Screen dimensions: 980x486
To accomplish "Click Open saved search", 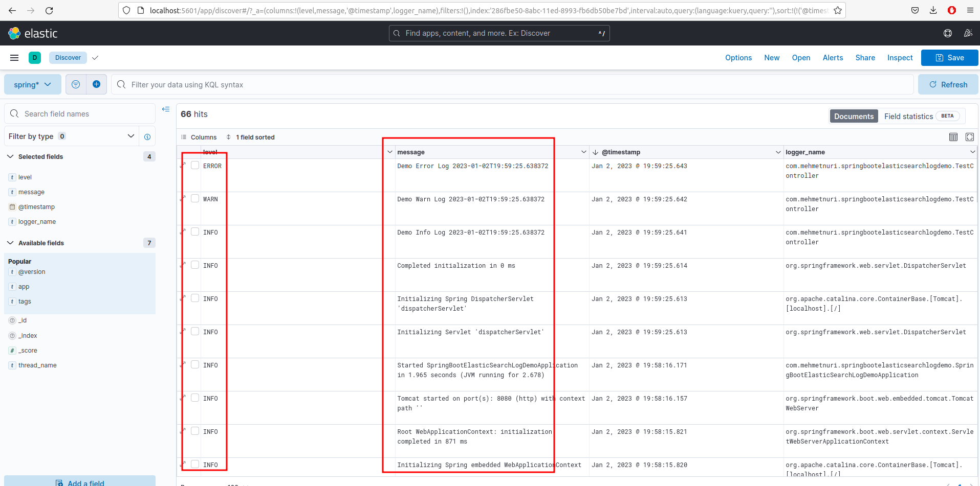I will (801, 58).
